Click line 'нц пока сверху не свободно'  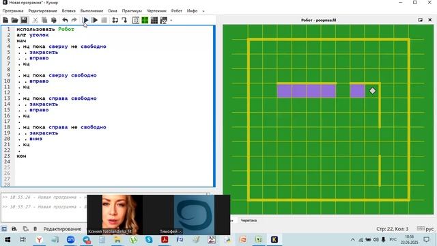64,46
